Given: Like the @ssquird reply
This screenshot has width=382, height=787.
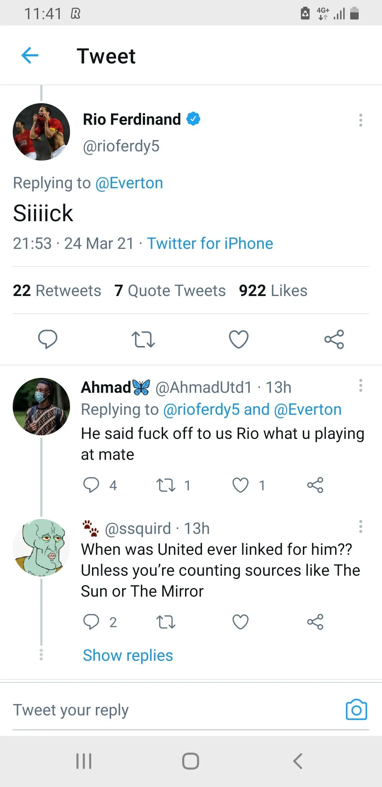Looking at the screenshot, I should [x=241, y=622].
